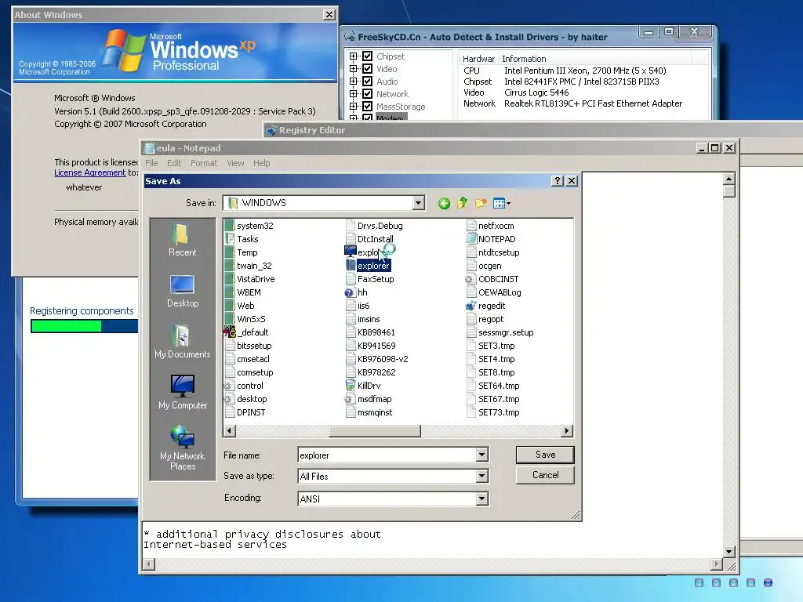
Task: Open My Documents in the places bar
Action: [x=182, y=342]
